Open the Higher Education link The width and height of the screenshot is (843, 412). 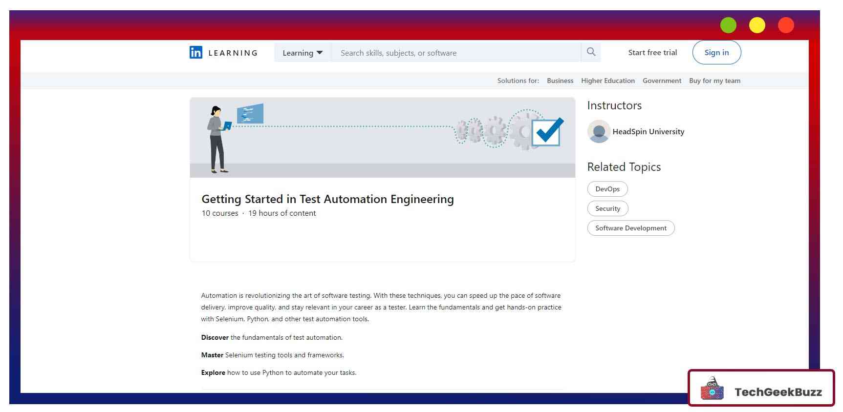607,81
